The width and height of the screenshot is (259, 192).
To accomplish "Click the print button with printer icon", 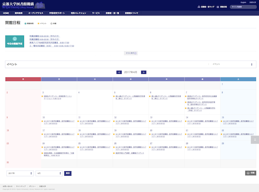I will pyautogui.click(x=251, y=173).
